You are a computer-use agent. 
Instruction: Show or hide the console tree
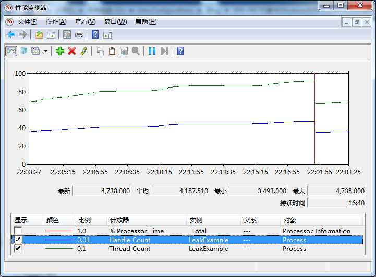tap(51, 35)
